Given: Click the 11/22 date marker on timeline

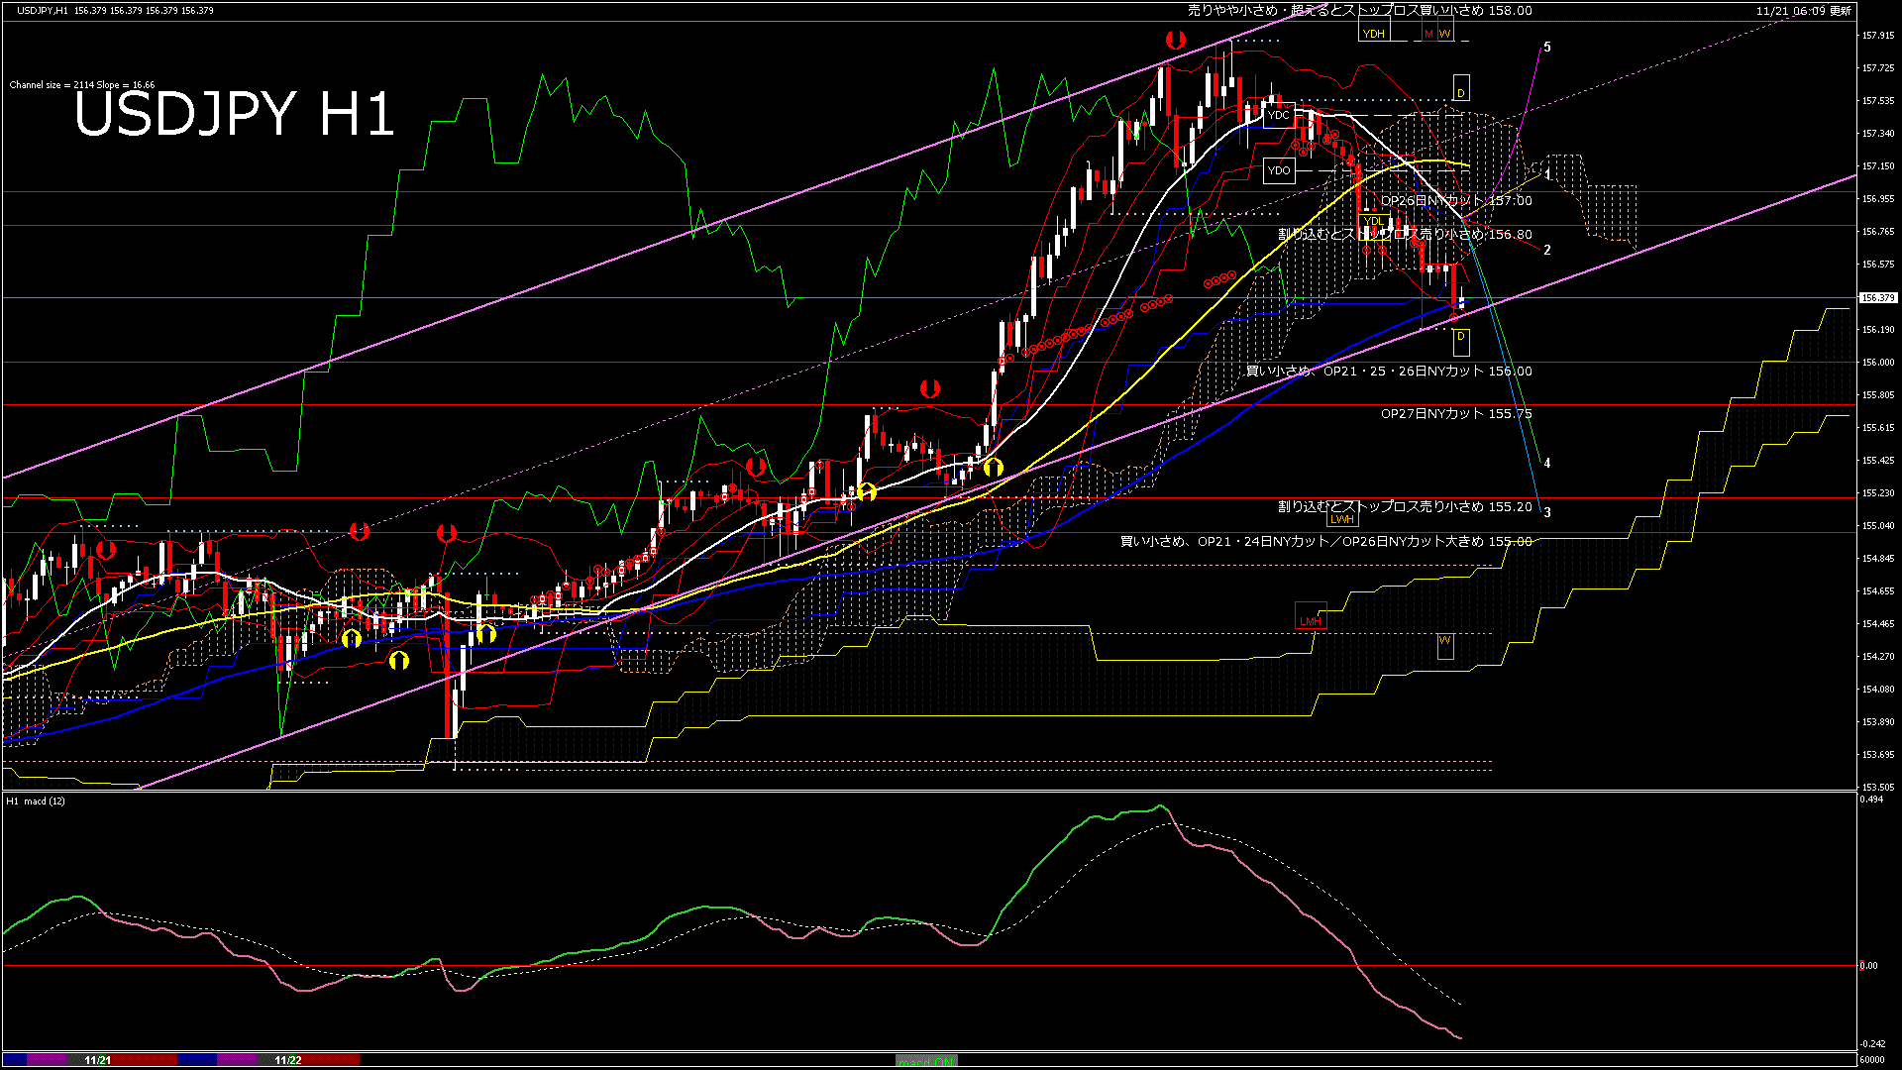Looking at the screenshot, I should pos(287,1060).
